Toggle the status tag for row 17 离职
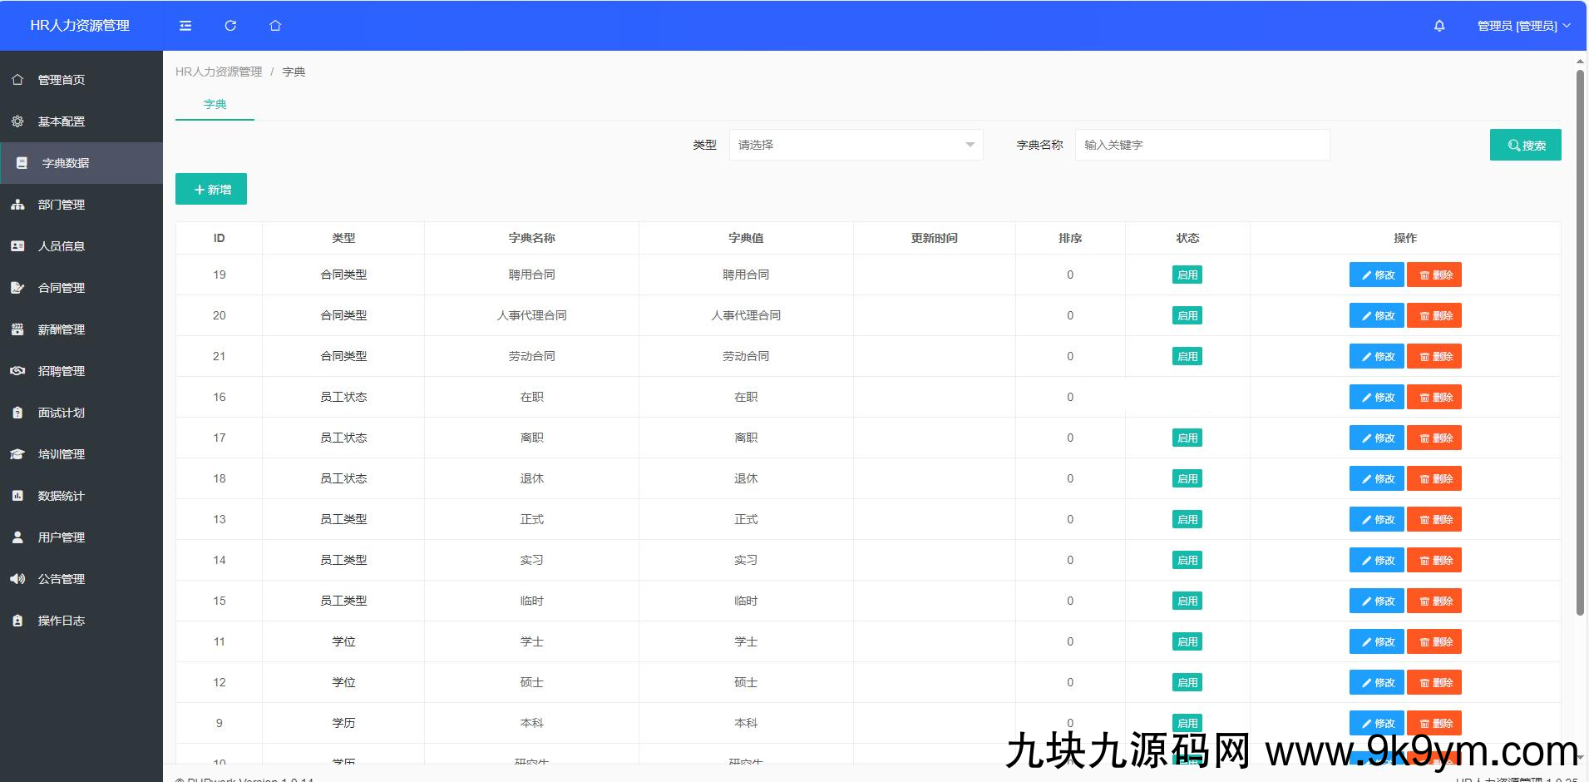Viewport: 1589px width, 782px height. click(1187, 438)
